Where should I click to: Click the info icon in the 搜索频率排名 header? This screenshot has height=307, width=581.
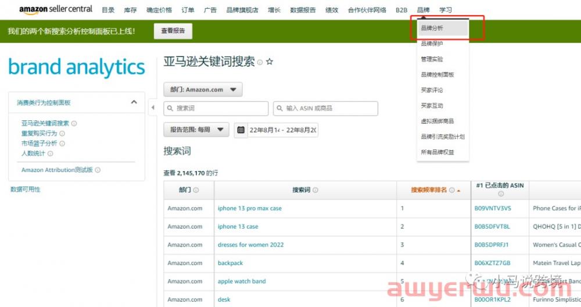451,190
